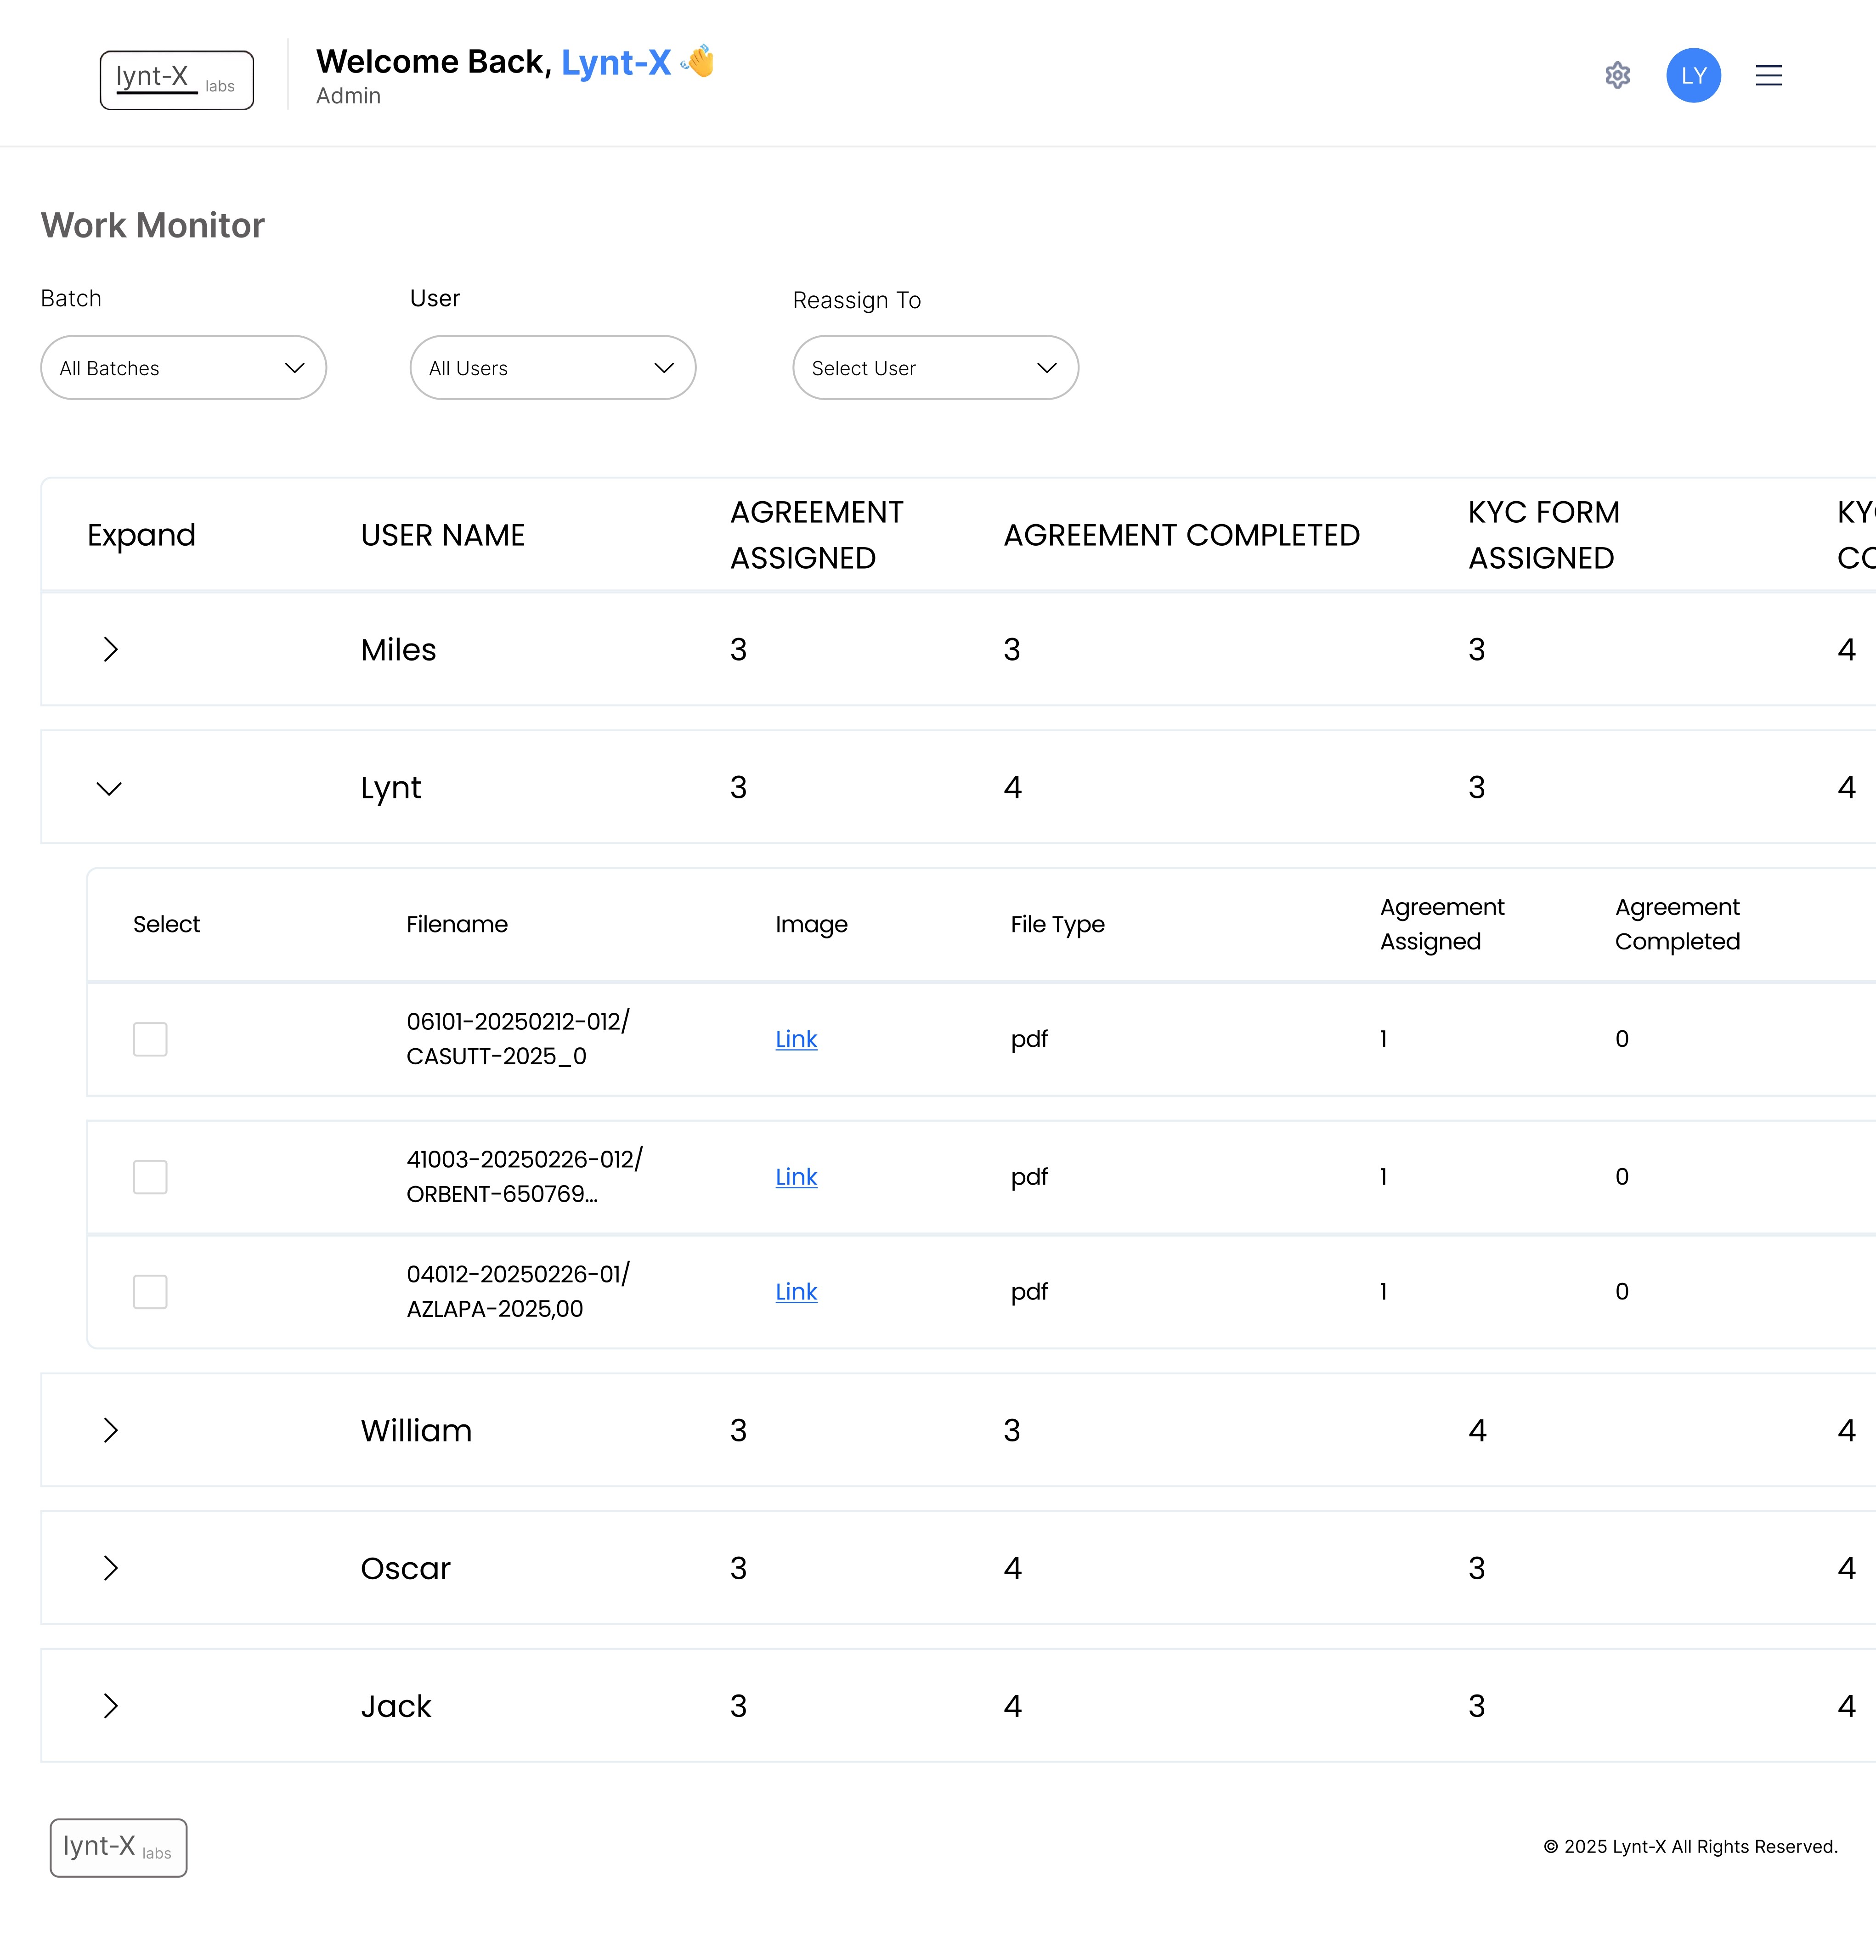Expand the Oscar row

pos(110,1568)
